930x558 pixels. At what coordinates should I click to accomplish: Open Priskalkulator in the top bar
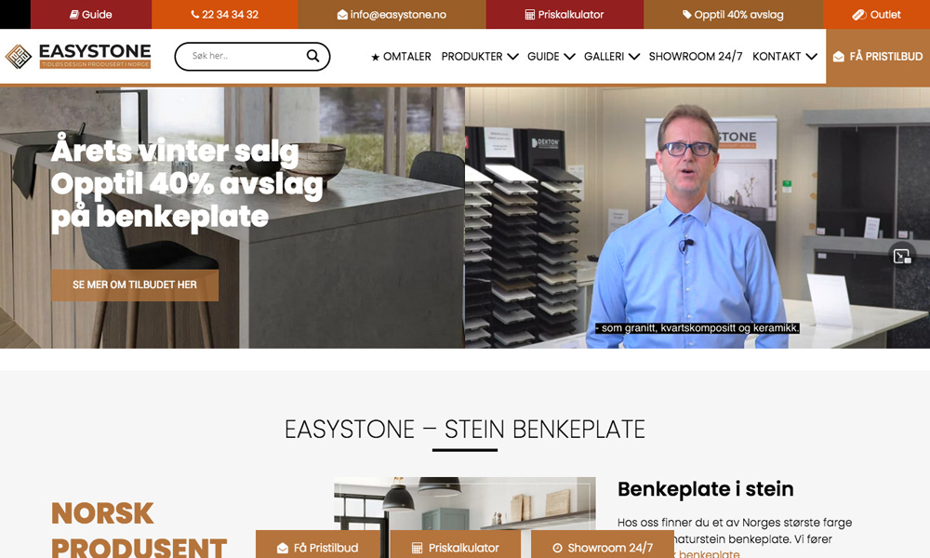(x=565, y=14)
